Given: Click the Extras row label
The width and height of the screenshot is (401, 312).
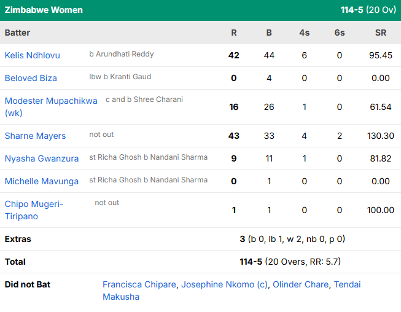Looking at the screenshot, I should pos(18,239).
